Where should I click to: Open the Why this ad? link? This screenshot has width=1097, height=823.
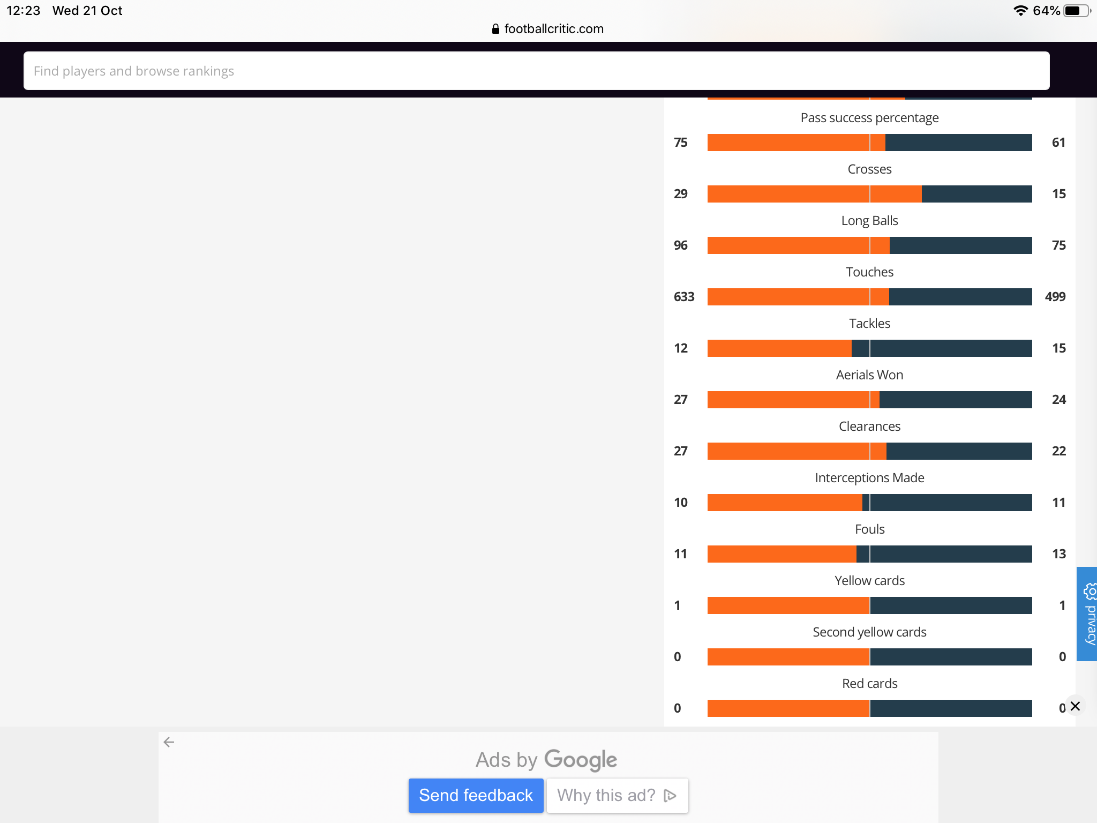point(617,795)
